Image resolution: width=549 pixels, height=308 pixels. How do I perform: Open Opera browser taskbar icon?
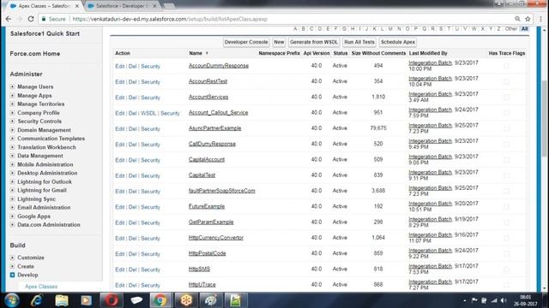click(x=111, y=300)
